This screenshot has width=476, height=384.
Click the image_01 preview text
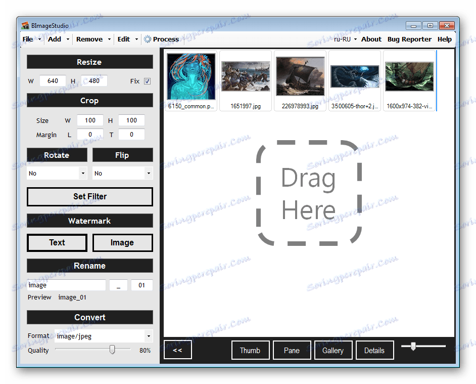pyautogui.click(x=72, y=297)
